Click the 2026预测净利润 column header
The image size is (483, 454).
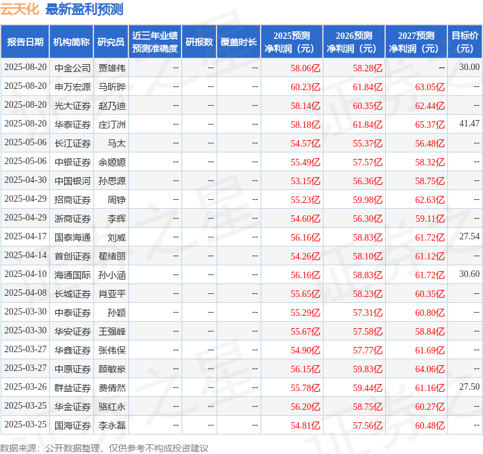(x=354, y=42)
